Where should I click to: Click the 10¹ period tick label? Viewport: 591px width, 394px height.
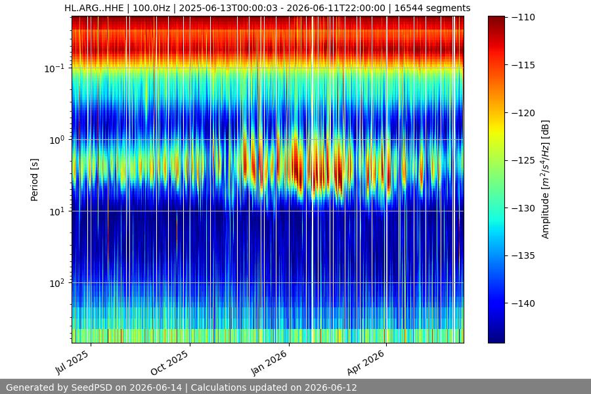coord(57,211)
